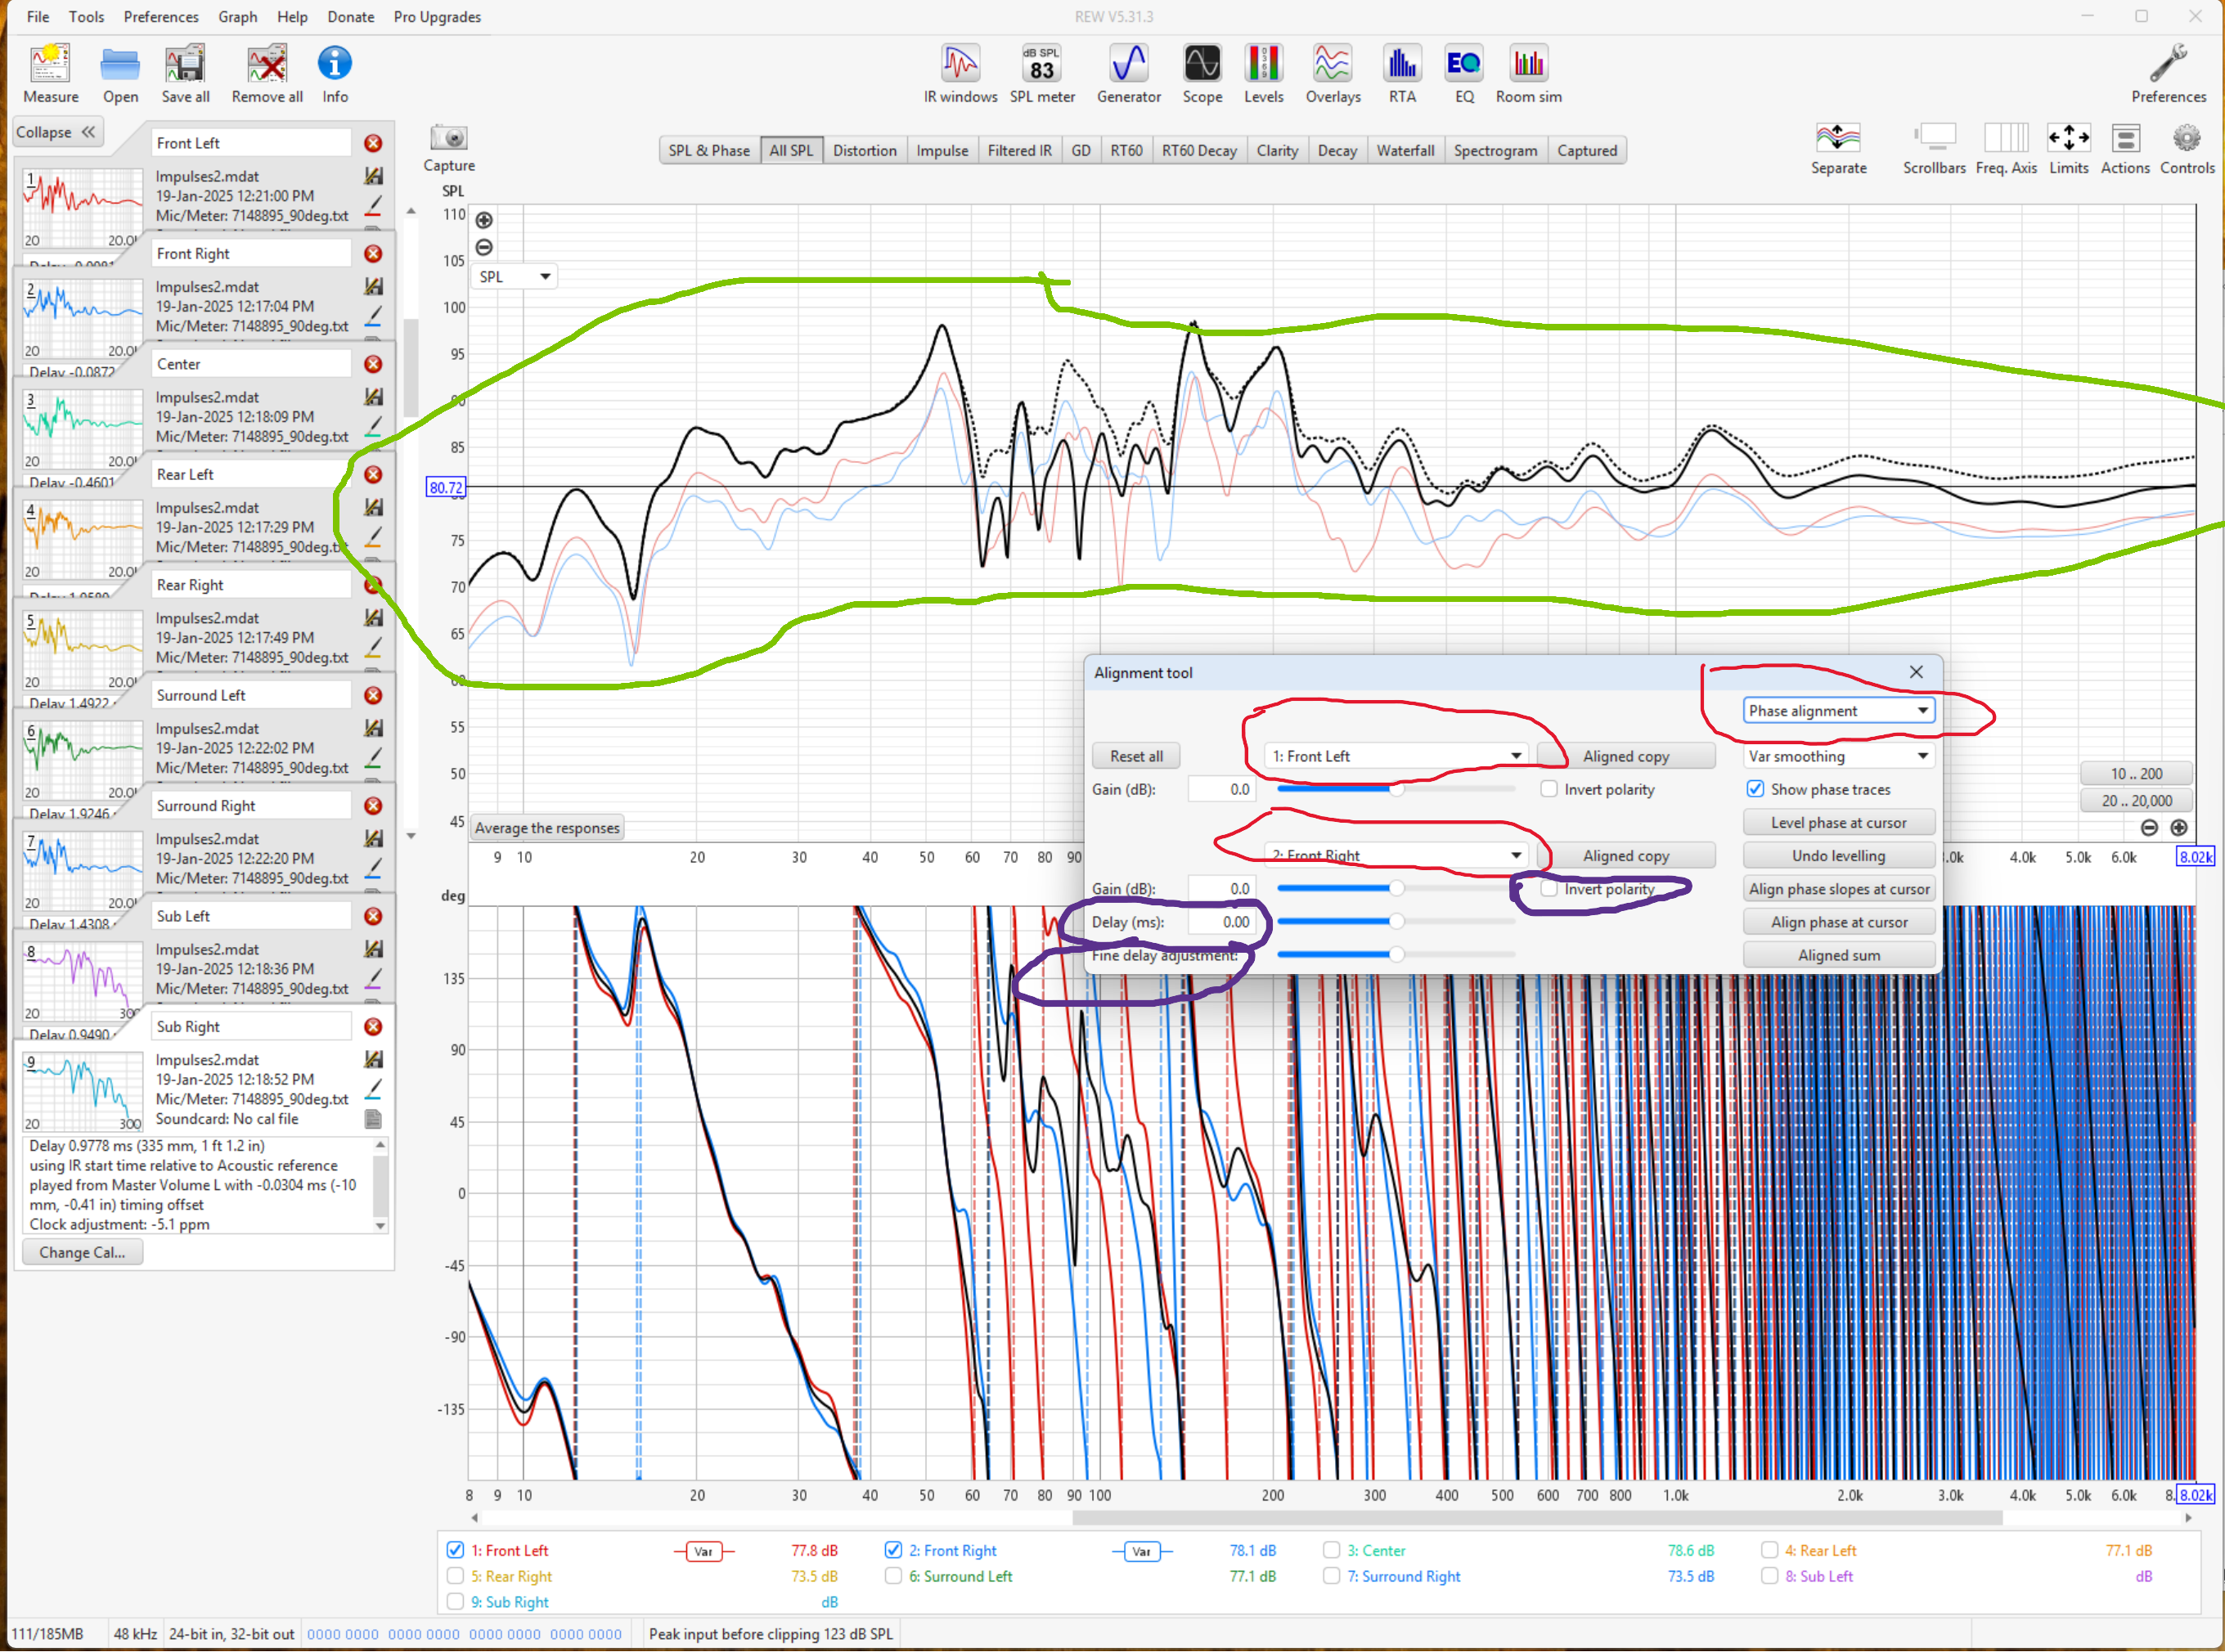Uncheck the 2: Front Right trace

(x=893, y=1550)
